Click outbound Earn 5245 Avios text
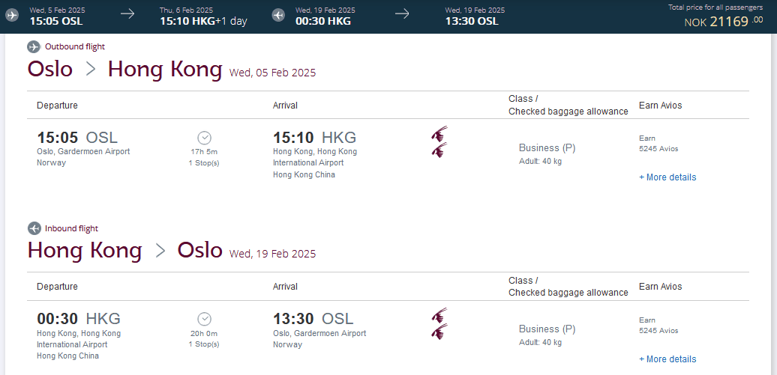777x375 pixels. [658, 144]
